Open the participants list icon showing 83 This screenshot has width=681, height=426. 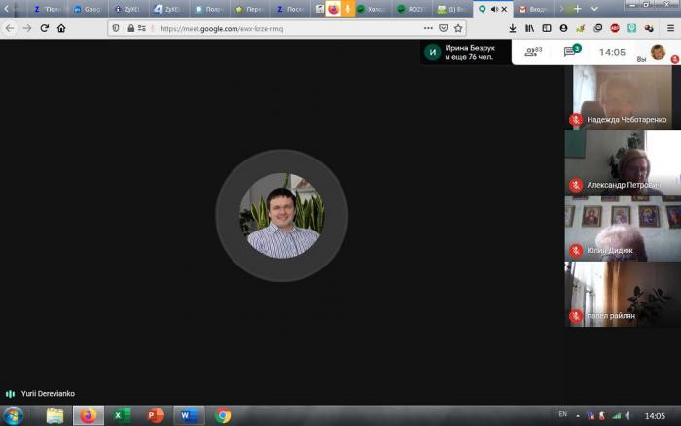[x=532, y=52]
